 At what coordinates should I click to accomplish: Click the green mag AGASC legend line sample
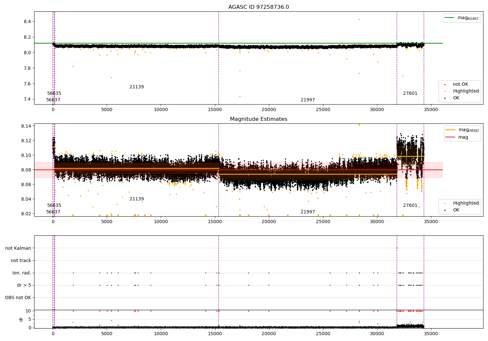[x=449, y=18]
